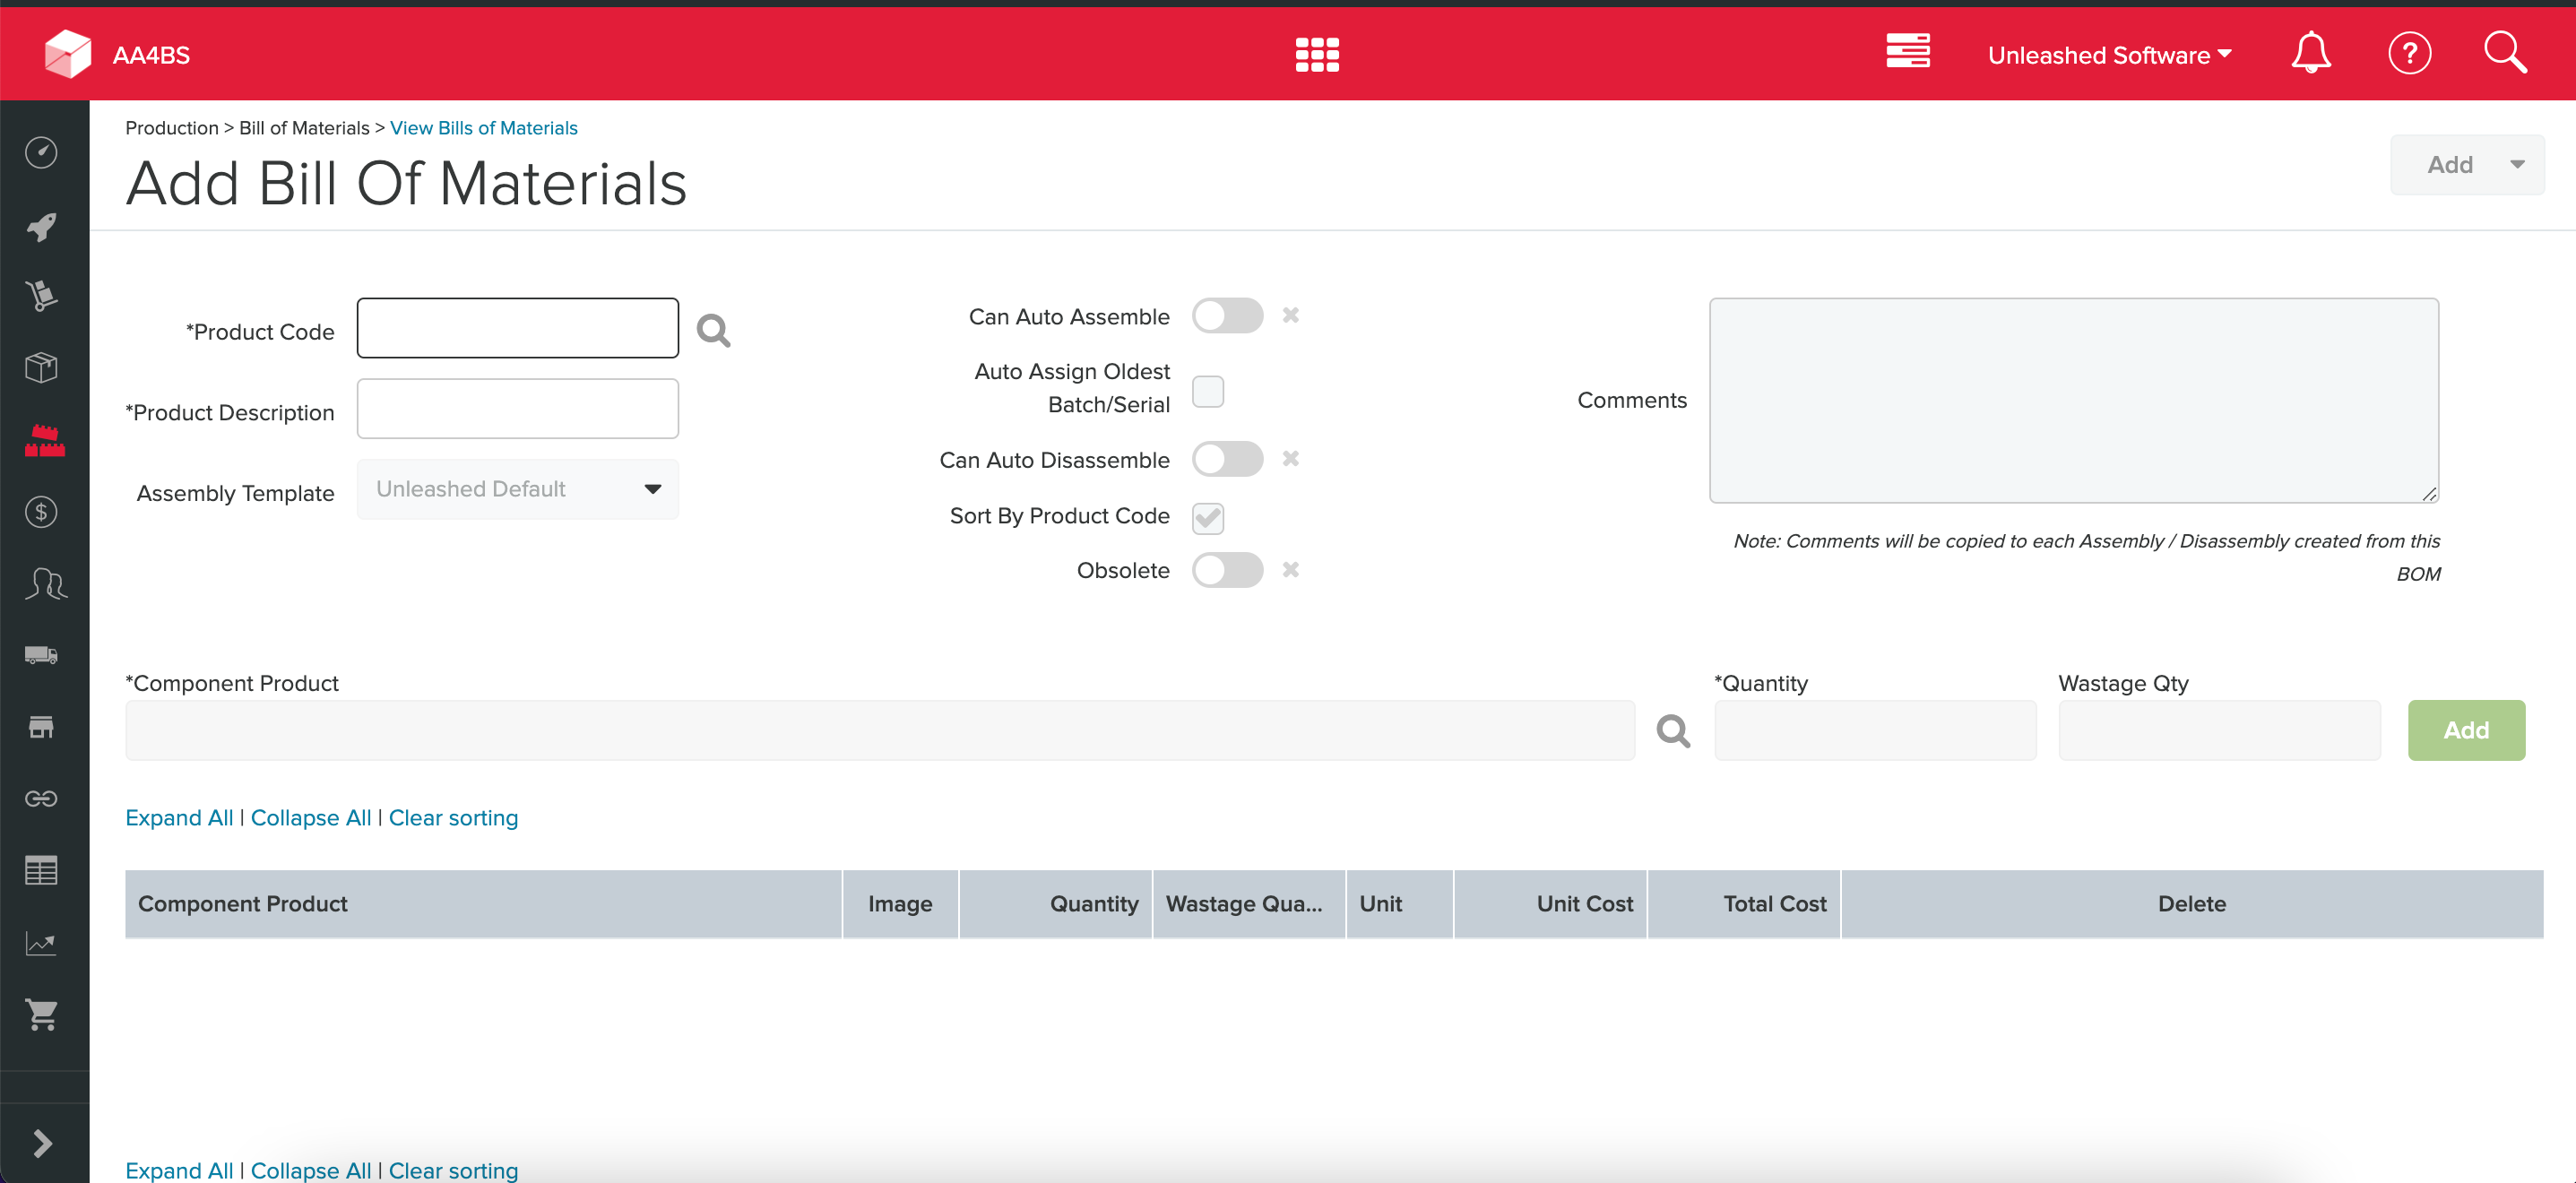Open shopping cart icon in sidebar
Image resolution: width=2576 pixels, height=1183 pixels.
tap(41, 1014)
